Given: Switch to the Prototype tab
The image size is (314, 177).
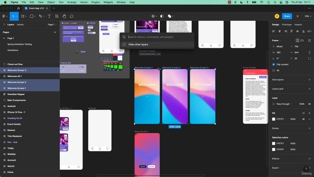Looking at the screenshot, I should pyautogui.click(x=287, y=25).
